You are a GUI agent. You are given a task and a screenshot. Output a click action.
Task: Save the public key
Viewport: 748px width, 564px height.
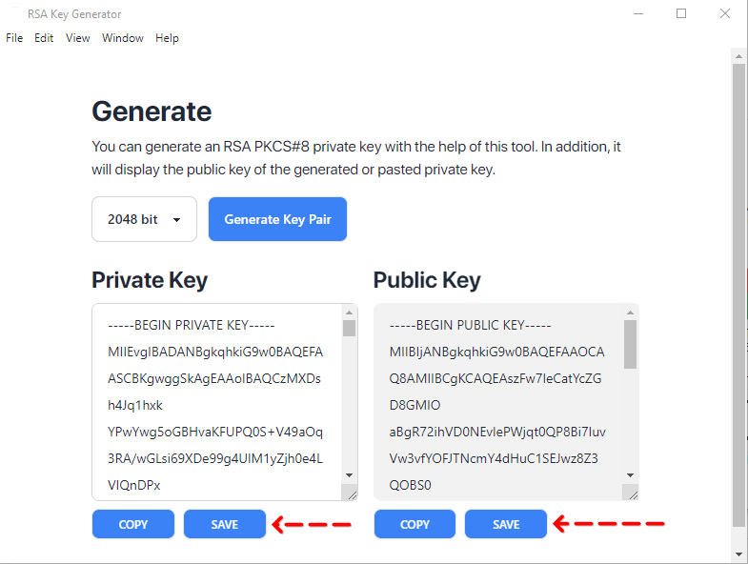506,524
